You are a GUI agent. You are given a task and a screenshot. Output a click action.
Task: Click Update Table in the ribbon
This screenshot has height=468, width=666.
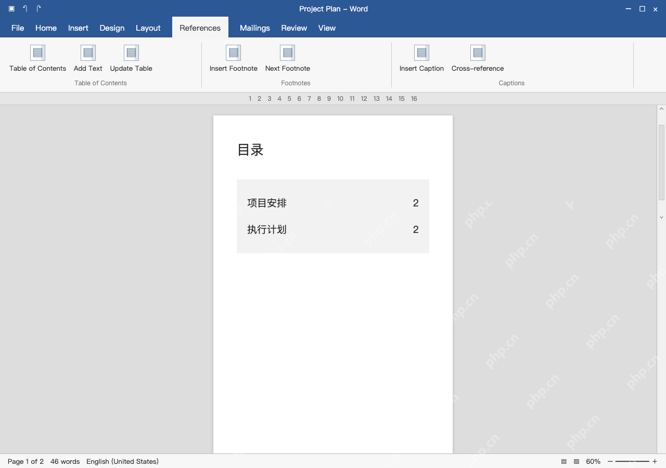click(x=131, y=58)
